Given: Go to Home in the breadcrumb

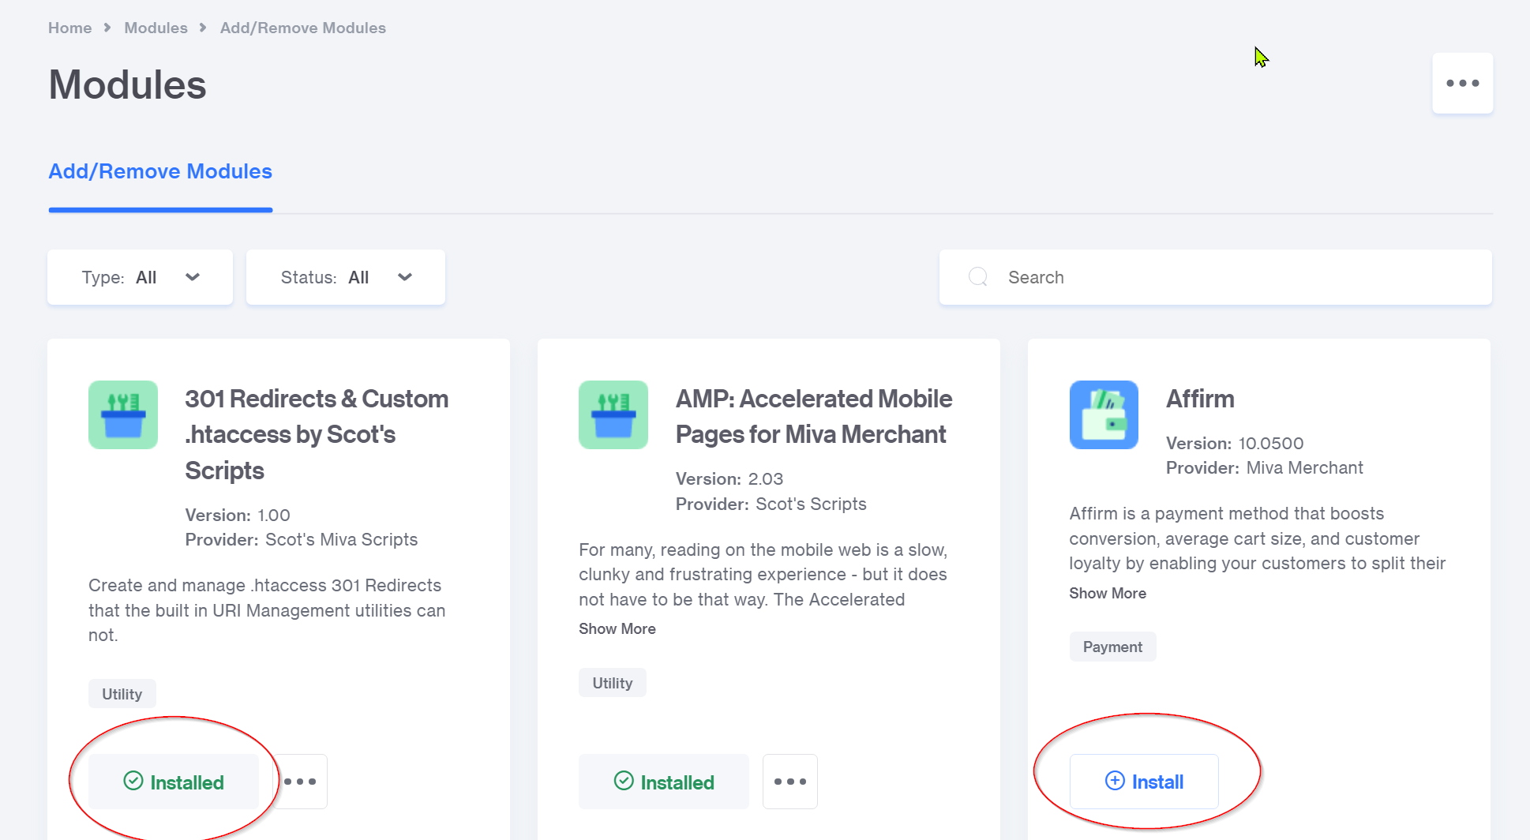Looking at the screenshot, I should pyautogui.click(x=69, y=28).
